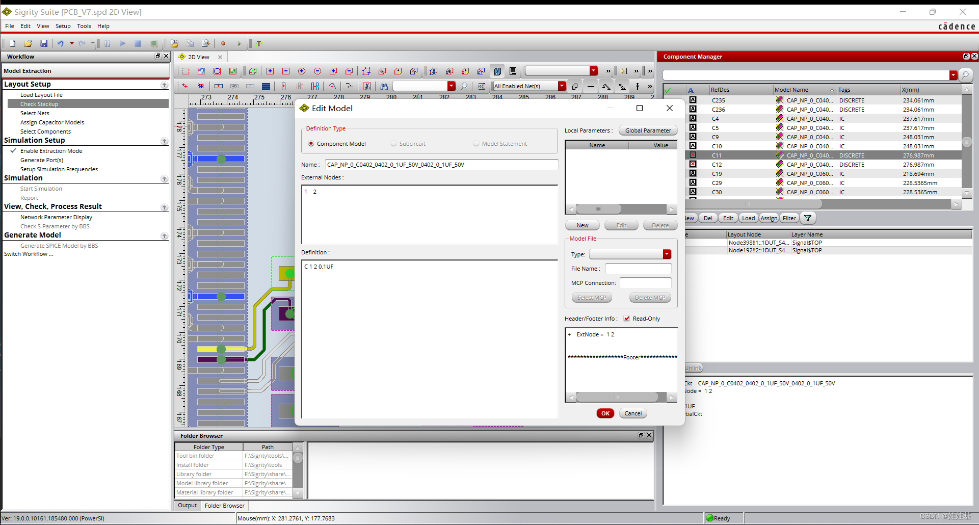Collapse the Simulation workflow section
The image size is (979, 525).
[x=164, y=178]
